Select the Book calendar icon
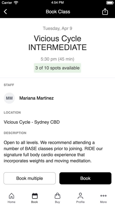 (x=35, y=196)
